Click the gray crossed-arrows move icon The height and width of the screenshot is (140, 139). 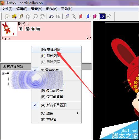click(109, 16)
